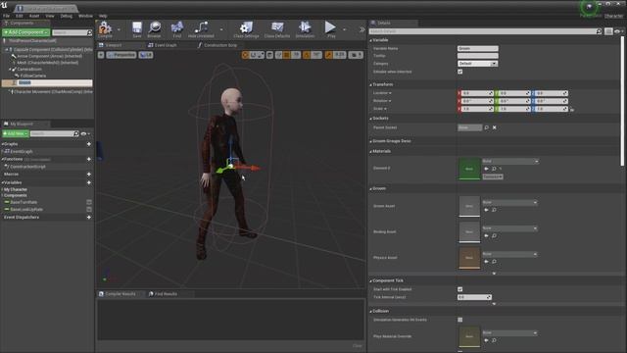Image resolution: width=627 pixels, height=353 pixels.
Task: Open the Find Results tab
Action: pyautogui.click(x=164, y=294)
